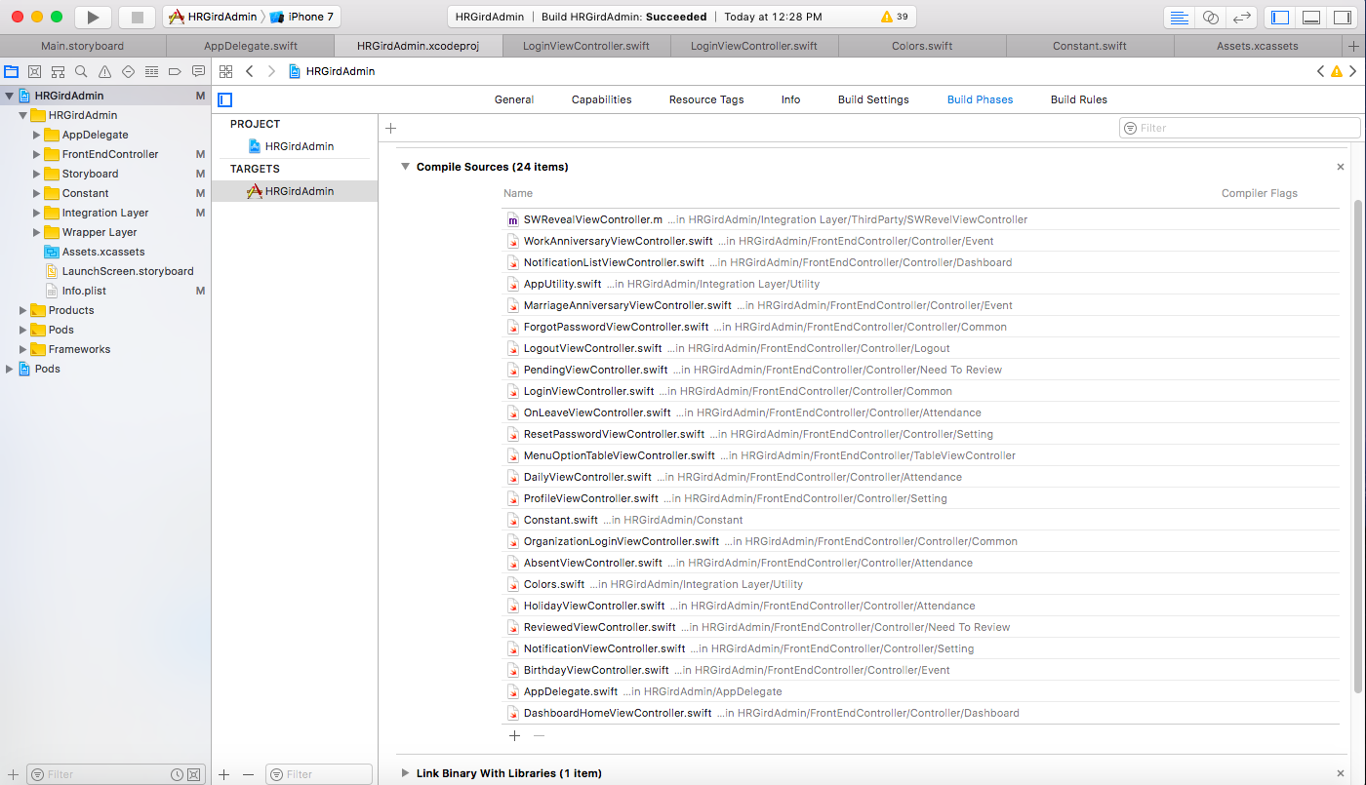Select Assets.xcassets in the project navigator

point(103,252)
